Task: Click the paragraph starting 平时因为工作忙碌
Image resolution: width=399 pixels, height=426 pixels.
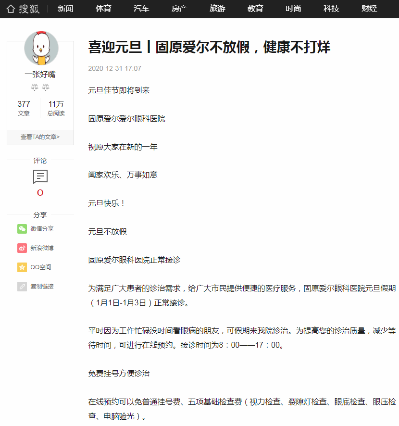Action: (x=242, y=338)
